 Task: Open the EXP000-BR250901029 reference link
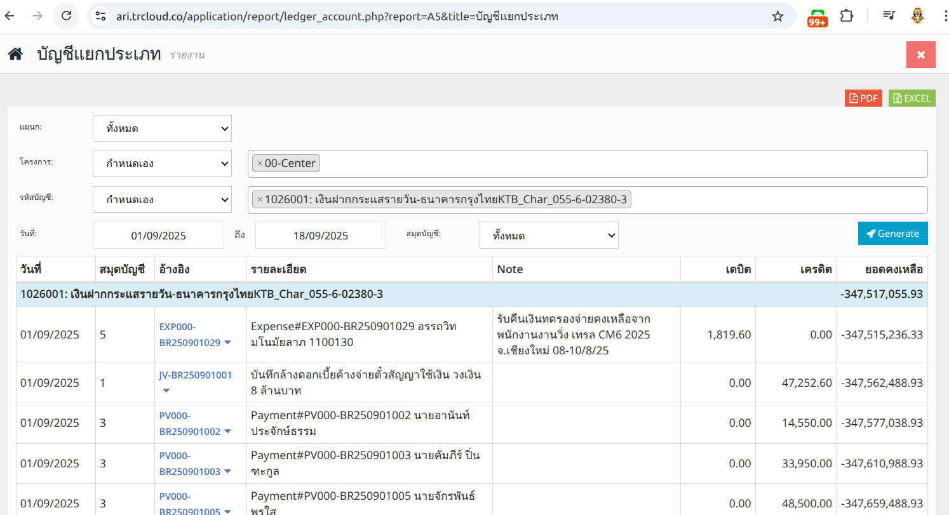(x=189, y=335)
